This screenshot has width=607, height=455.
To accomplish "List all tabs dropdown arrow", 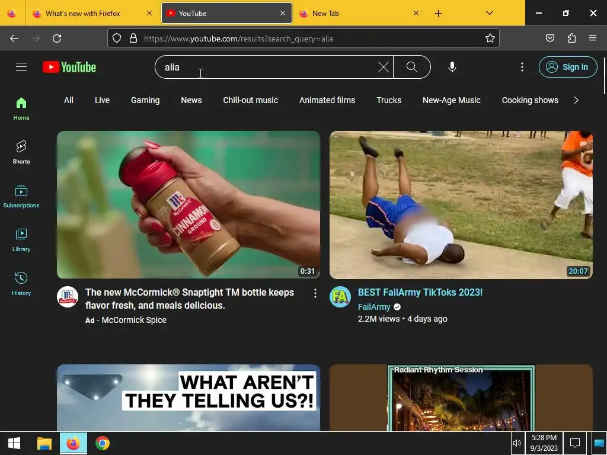I will pos(489,14).
